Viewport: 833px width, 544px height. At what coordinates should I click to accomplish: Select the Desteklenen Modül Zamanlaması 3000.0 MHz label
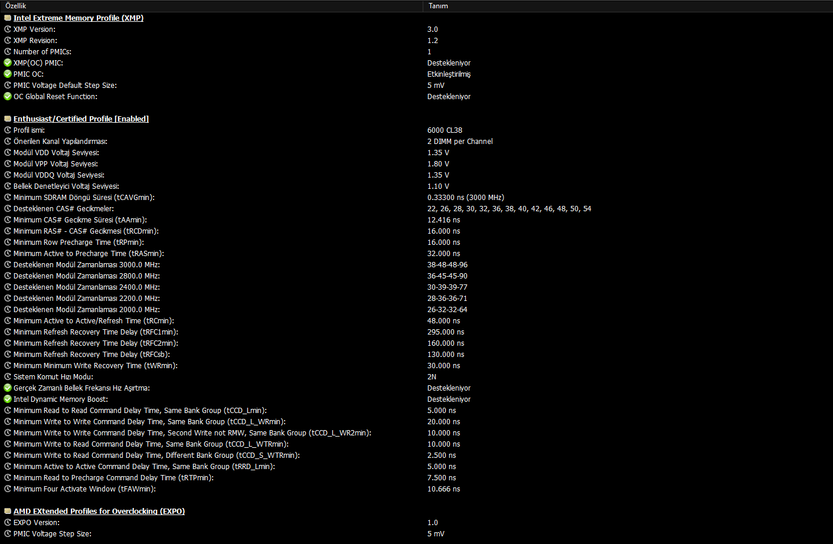[x=87, y=265]
